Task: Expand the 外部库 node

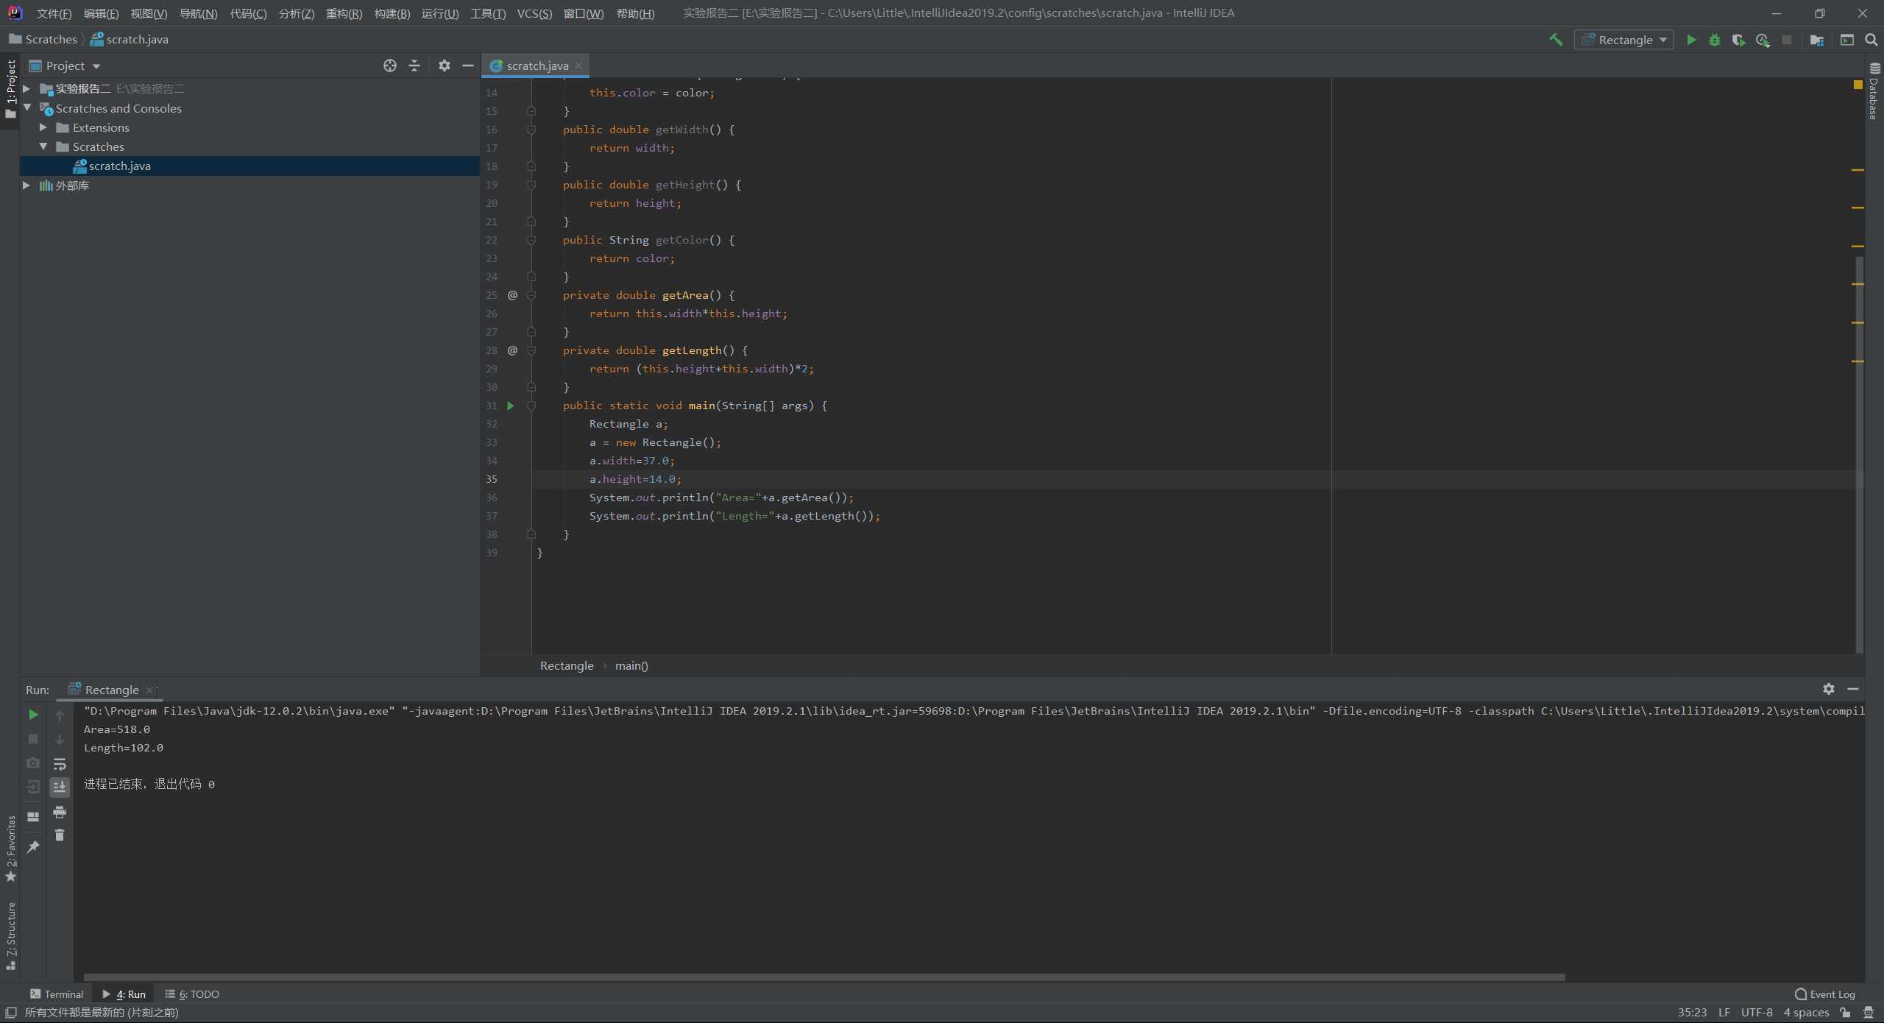Action: pos(26,185)
